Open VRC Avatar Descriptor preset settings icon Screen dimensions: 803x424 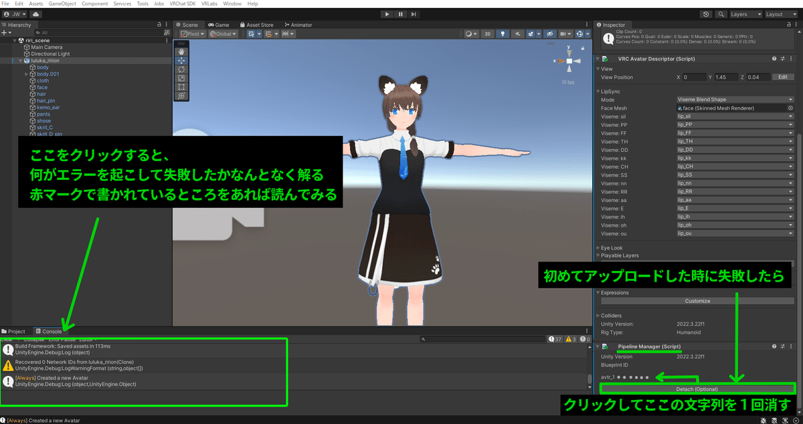[782, 59]
